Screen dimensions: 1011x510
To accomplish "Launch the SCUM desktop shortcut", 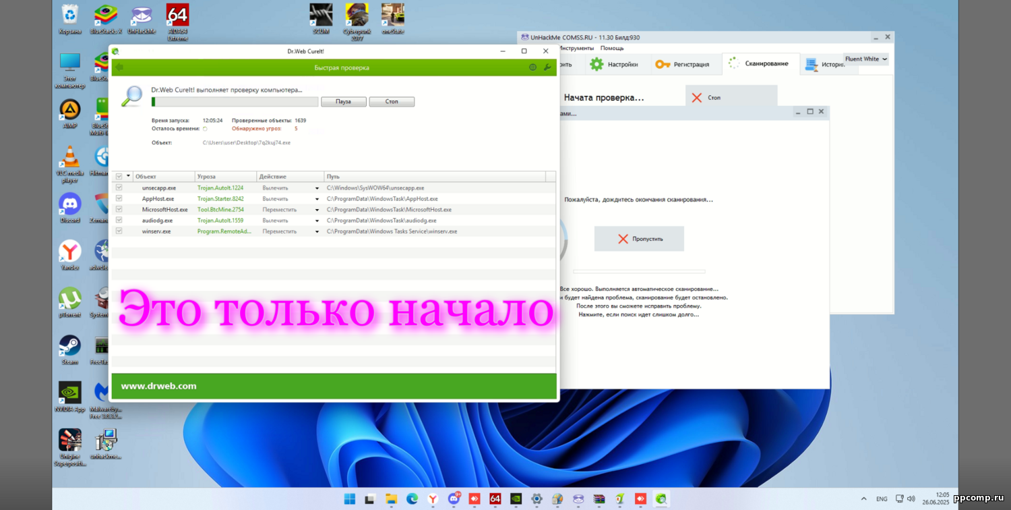I will 321,19.
